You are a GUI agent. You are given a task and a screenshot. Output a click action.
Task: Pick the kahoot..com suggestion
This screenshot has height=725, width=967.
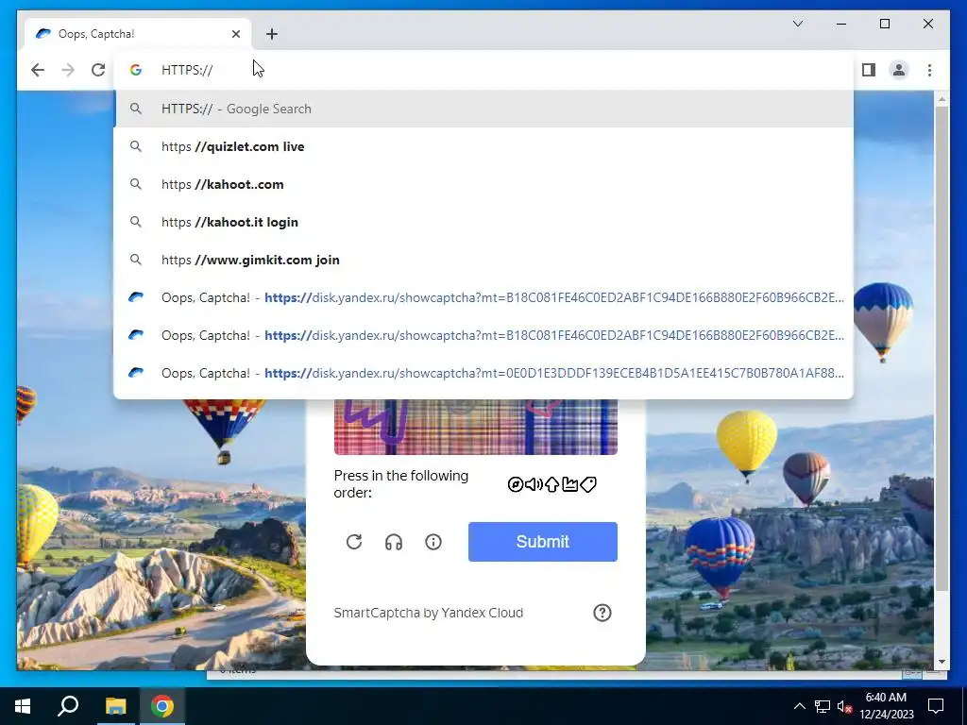[x=484, y=184]
